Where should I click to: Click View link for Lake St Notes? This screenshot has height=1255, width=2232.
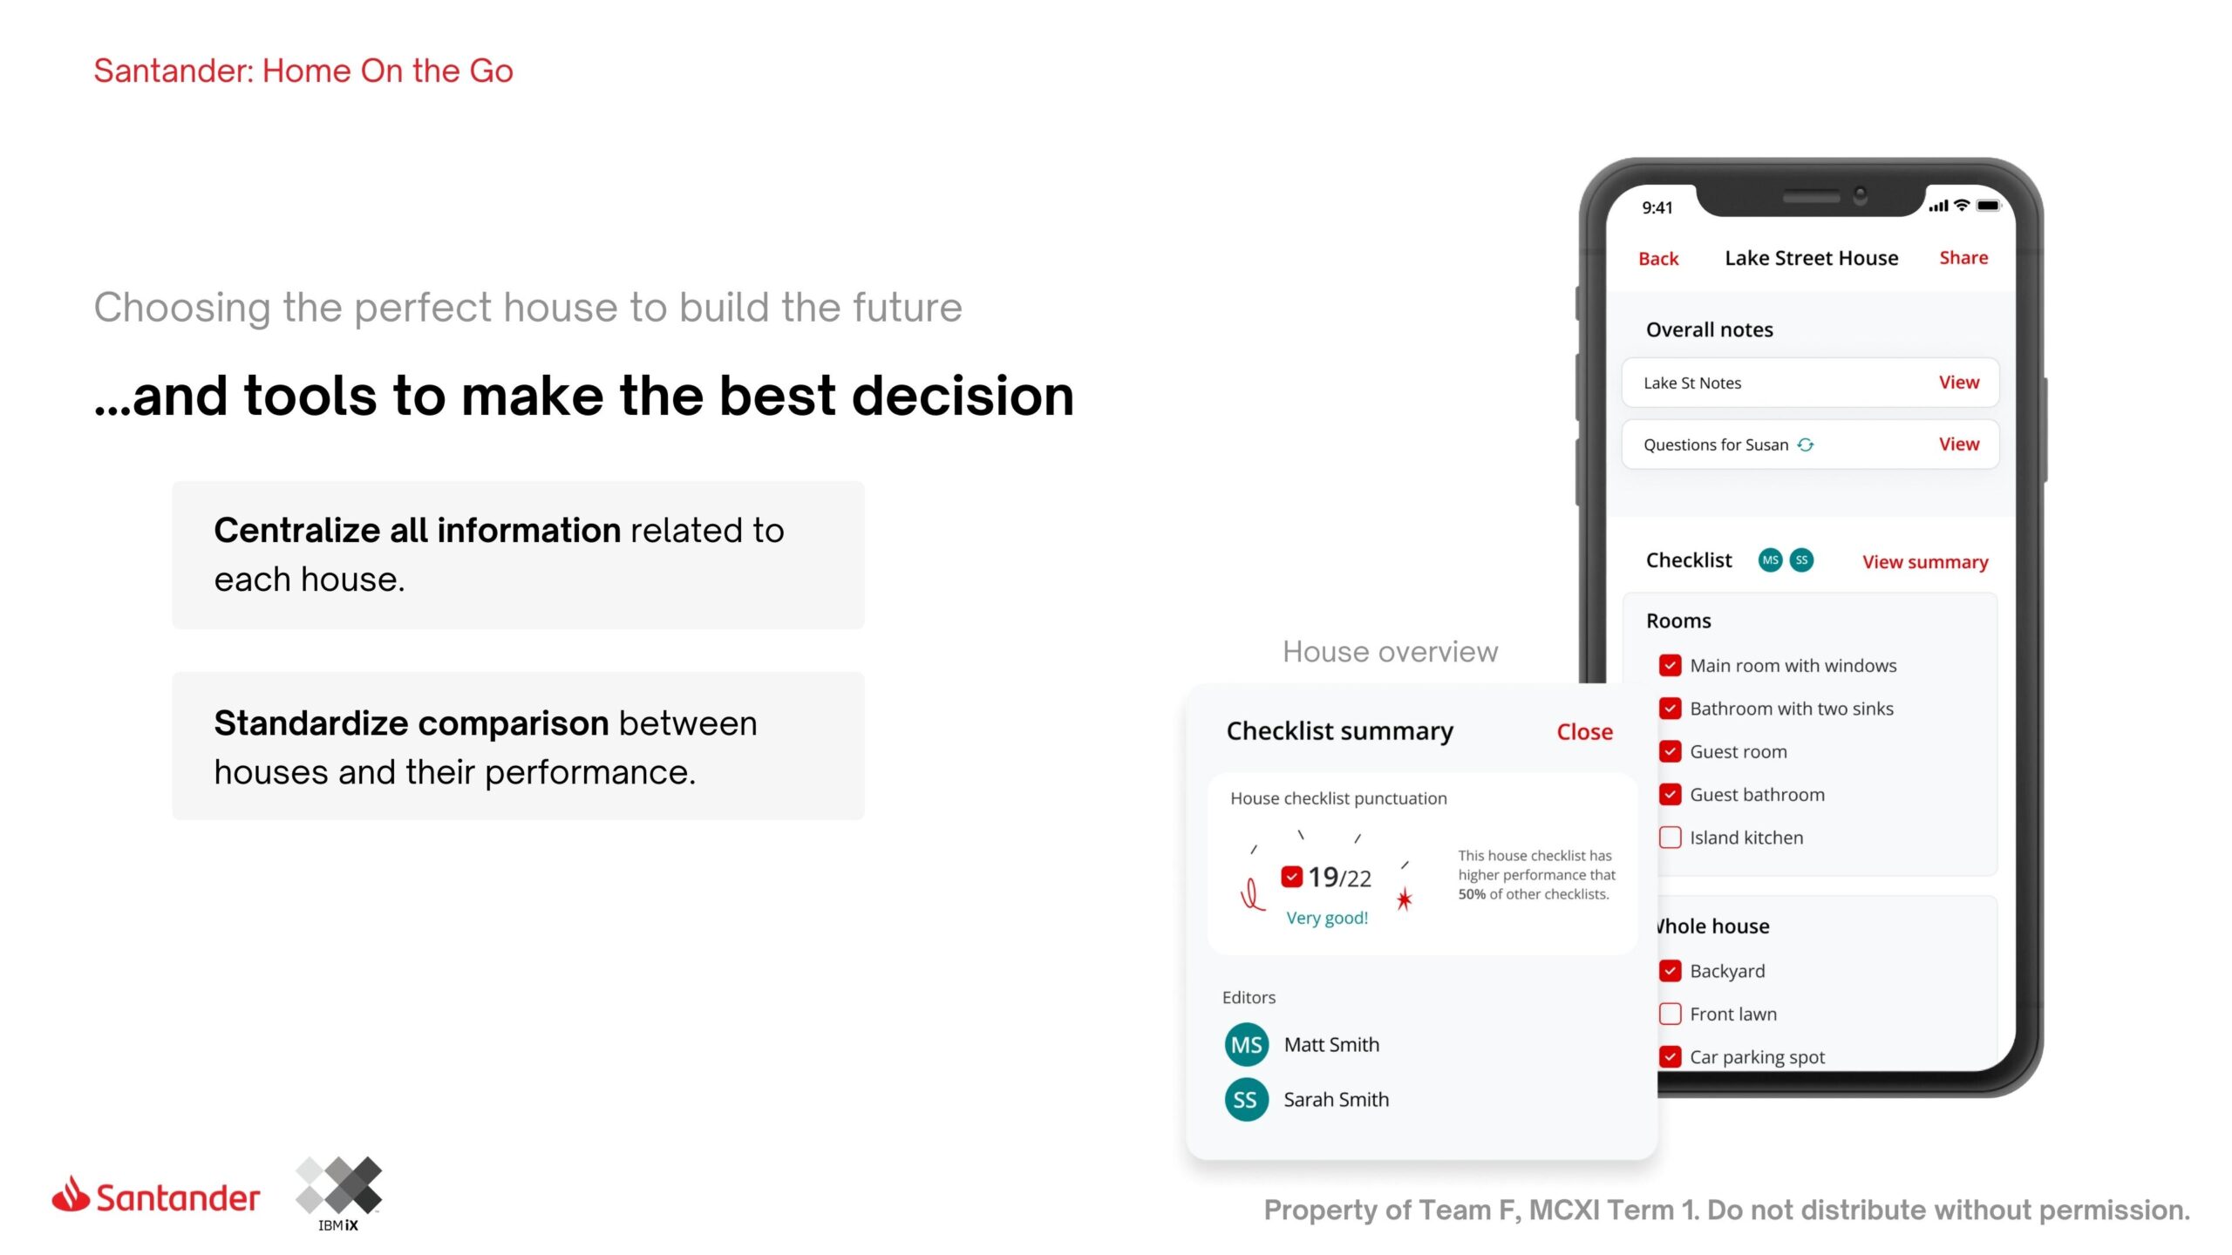click(1961, 382)
